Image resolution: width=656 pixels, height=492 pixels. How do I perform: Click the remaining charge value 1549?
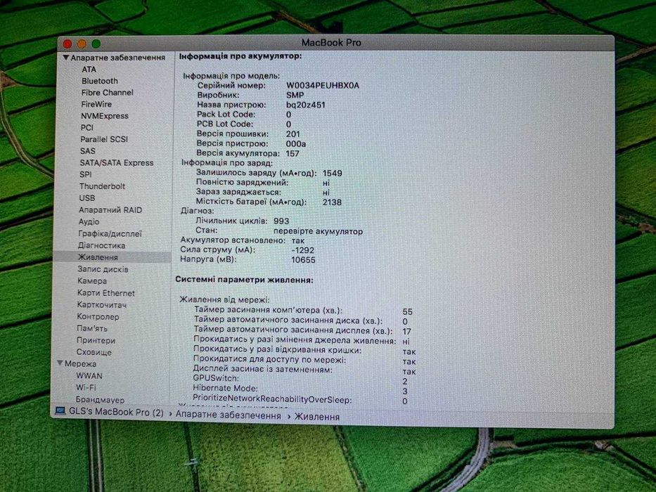(332, 173)
